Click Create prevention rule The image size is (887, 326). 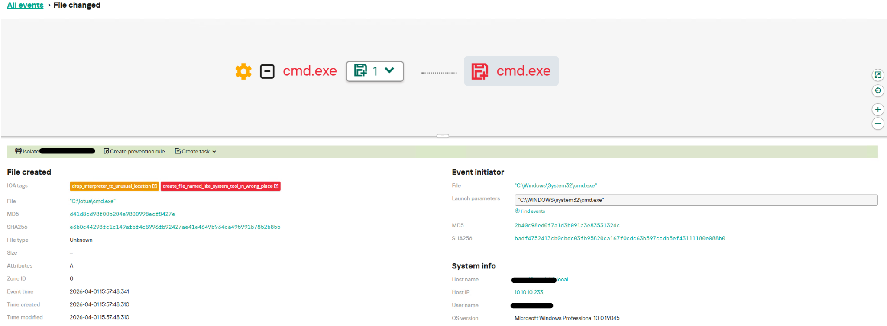[x=134, y=151]
